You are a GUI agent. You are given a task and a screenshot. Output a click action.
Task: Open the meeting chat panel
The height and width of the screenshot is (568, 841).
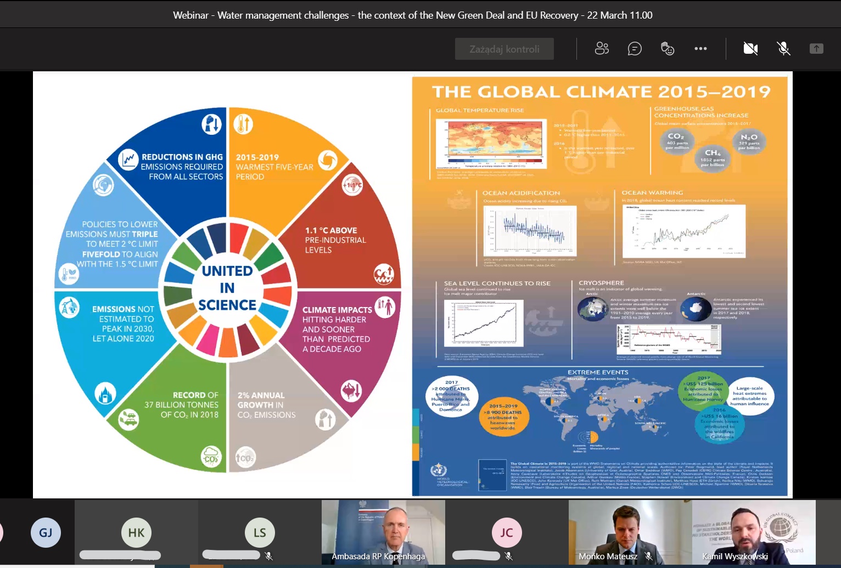[635, 49]
